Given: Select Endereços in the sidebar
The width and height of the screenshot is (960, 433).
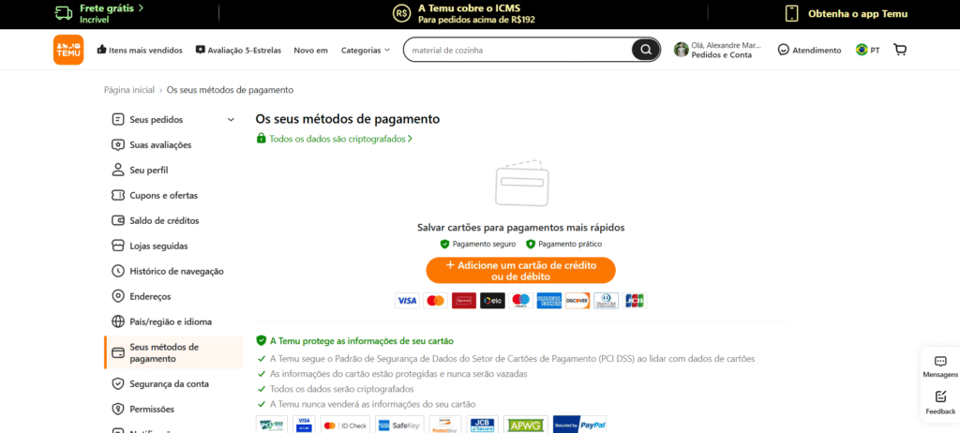Looking at the screenshot, I should pos(150,296).
